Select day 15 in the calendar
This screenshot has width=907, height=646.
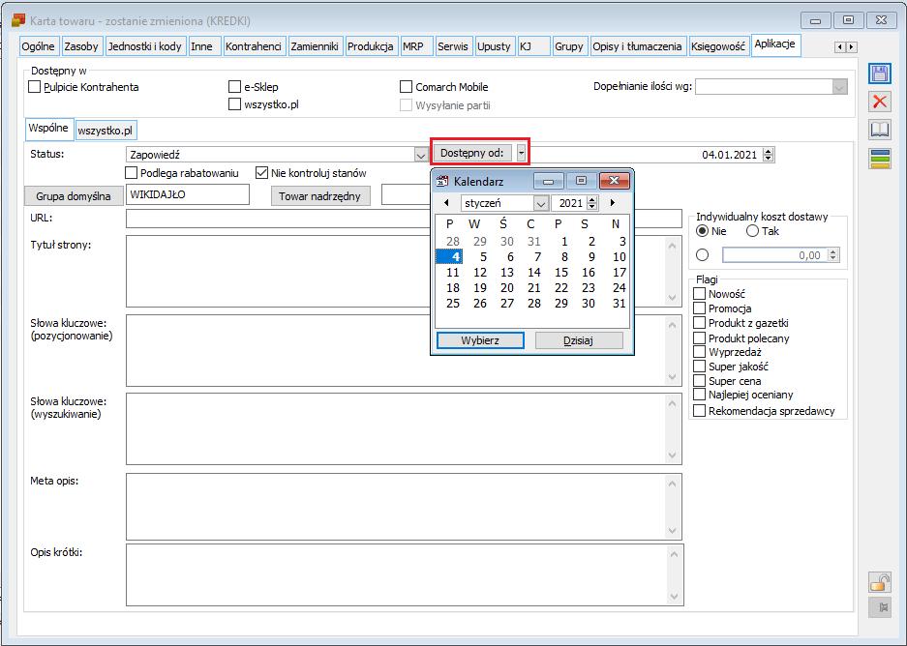561,272
